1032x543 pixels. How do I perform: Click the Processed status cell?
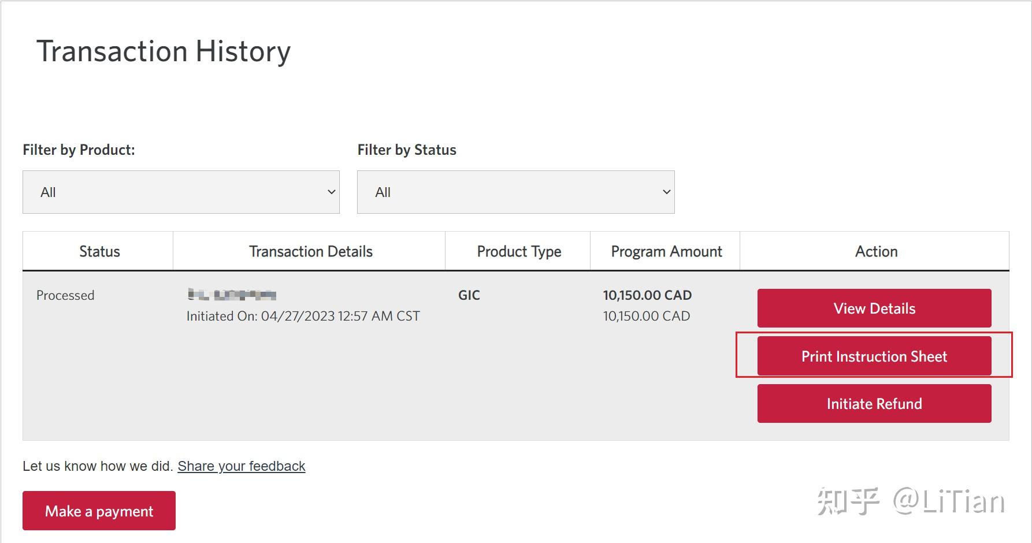click(x=65, y=295)
